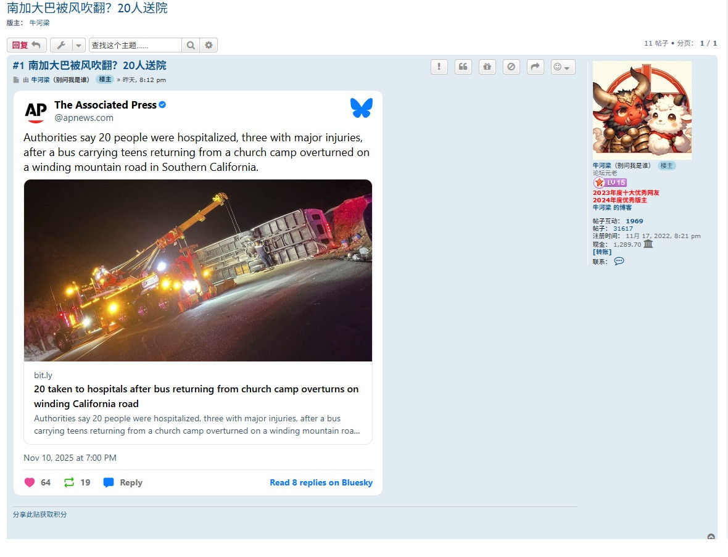Click the bank building icon beside cash

[x=648, y=244]
